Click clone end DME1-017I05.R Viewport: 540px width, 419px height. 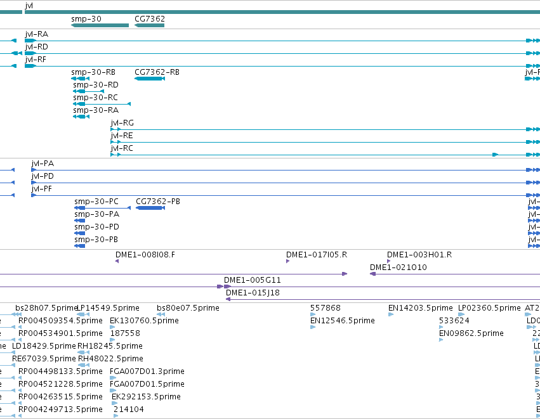point(317,255)
